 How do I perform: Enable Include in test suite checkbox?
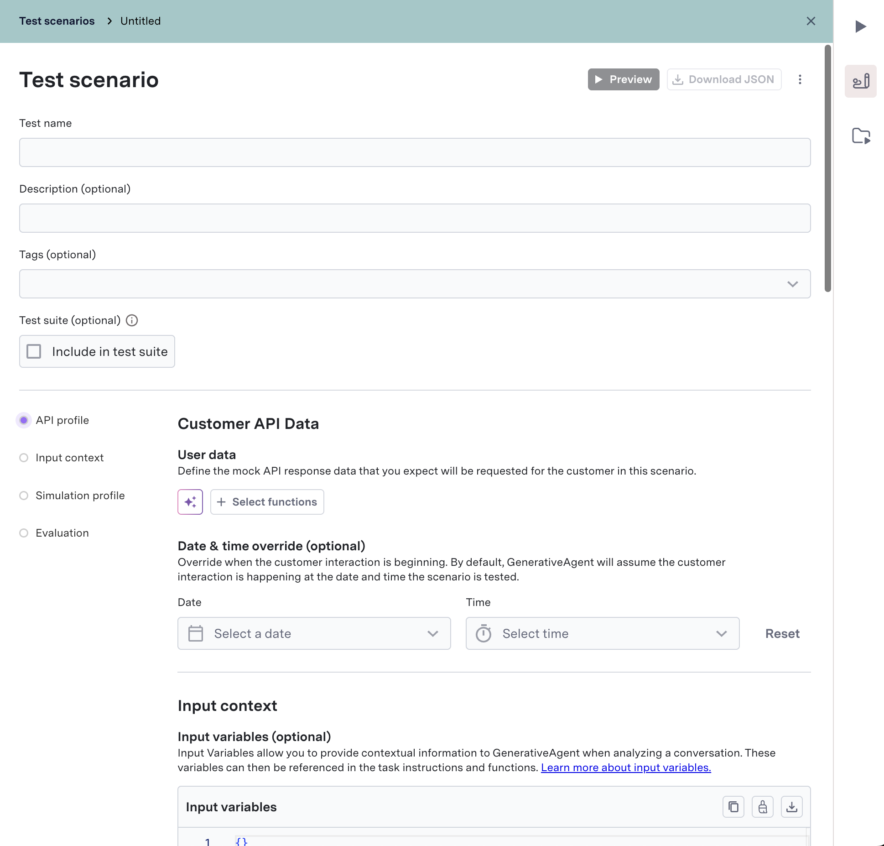point(34,351)
